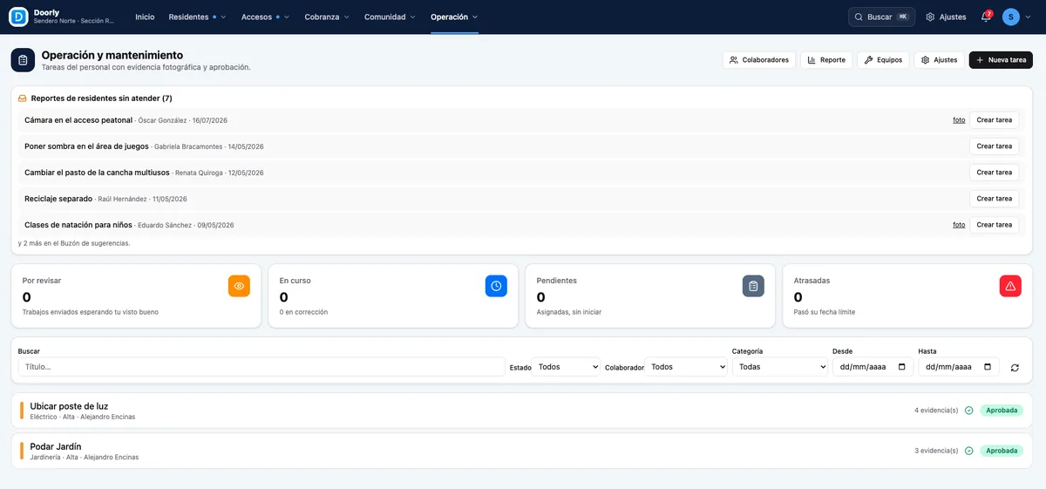Click the Doorly logo icon

(x=18, y=17)
